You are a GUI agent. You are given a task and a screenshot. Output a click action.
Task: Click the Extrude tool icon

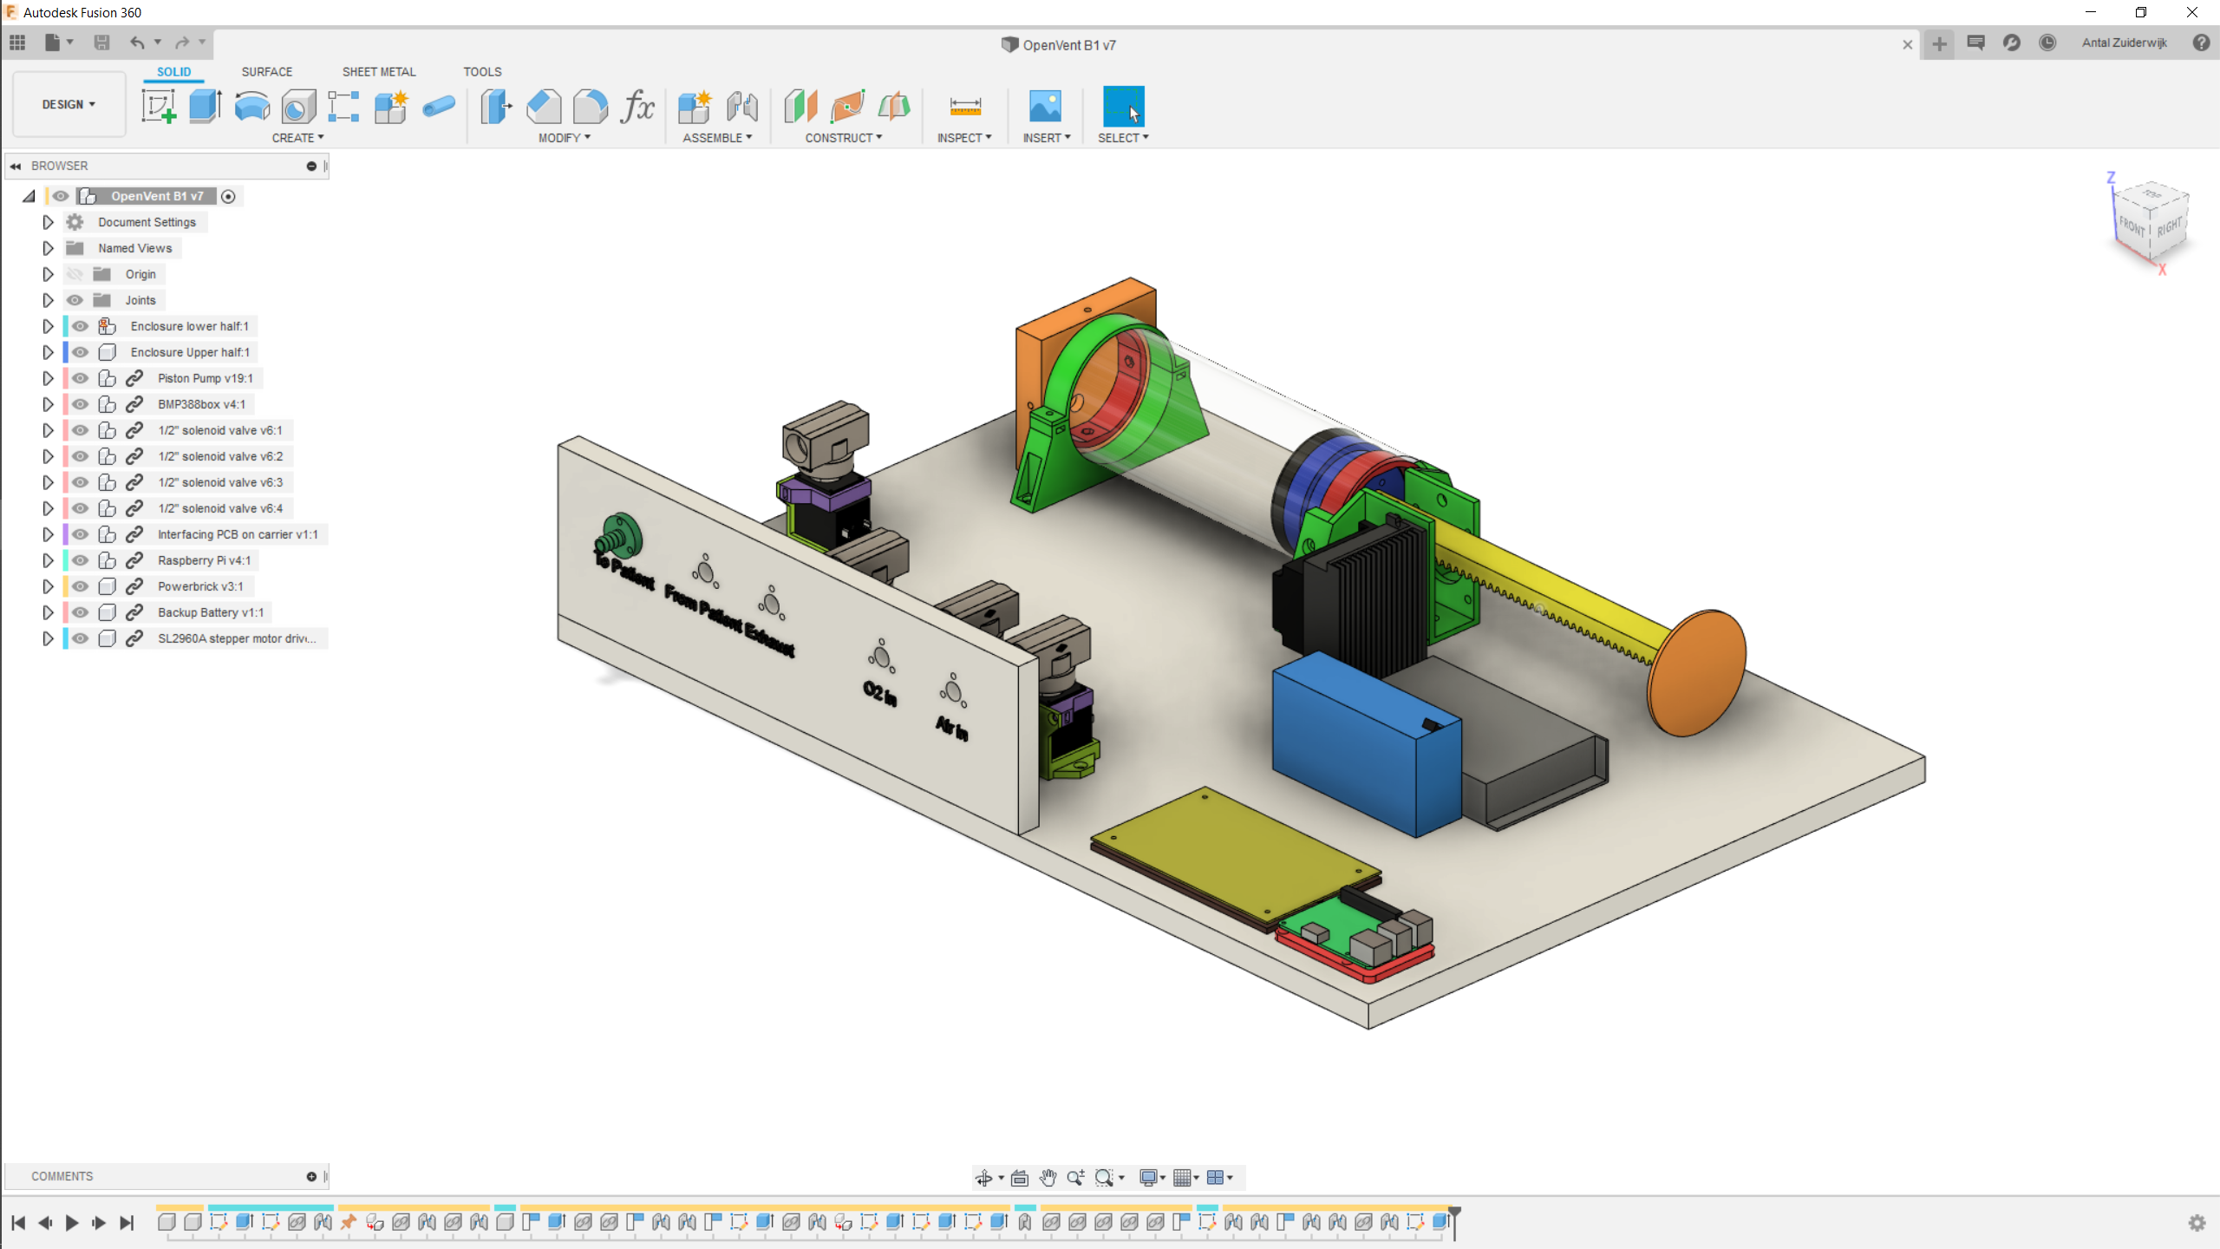click(206, 107)
